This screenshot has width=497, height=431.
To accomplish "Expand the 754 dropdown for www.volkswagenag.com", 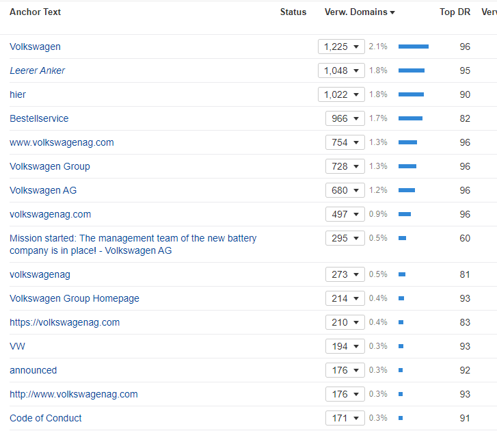I will pyautogui.click(x=345, y=142).
